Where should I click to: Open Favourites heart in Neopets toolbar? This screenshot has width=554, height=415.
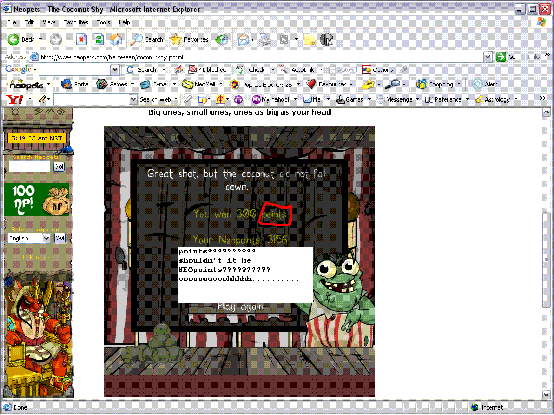tap(311, 84)
